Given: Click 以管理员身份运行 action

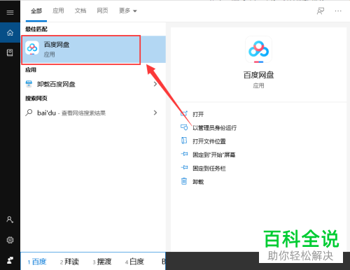Looking at the screenshot, I should tap(214, 128).
